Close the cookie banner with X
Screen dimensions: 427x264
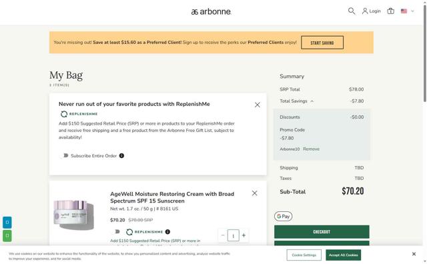point(414,254)
